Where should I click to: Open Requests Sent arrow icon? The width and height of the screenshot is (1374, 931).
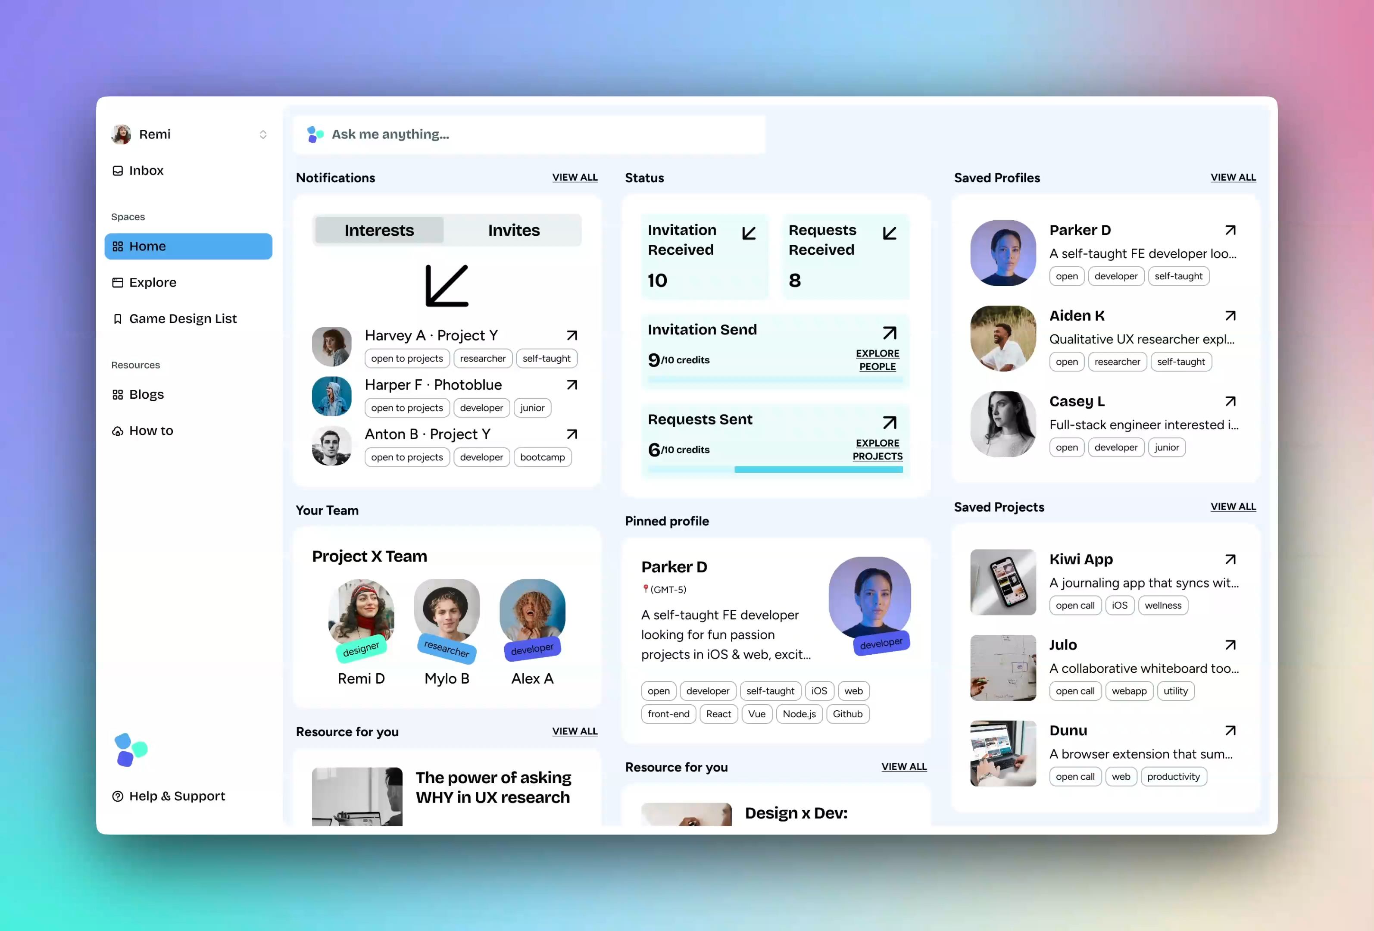[x=890, y=423]
